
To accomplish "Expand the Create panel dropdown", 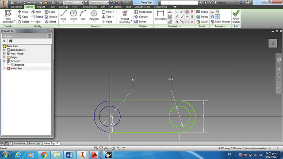I will click(x=96, y=26).
